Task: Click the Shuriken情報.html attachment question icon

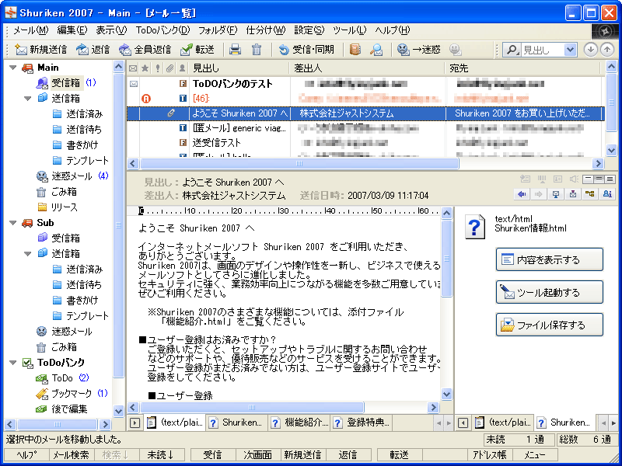Action: 475,227
